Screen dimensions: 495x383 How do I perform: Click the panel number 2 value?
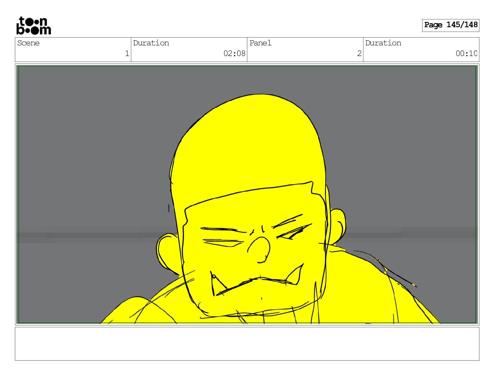coord(359,54)
